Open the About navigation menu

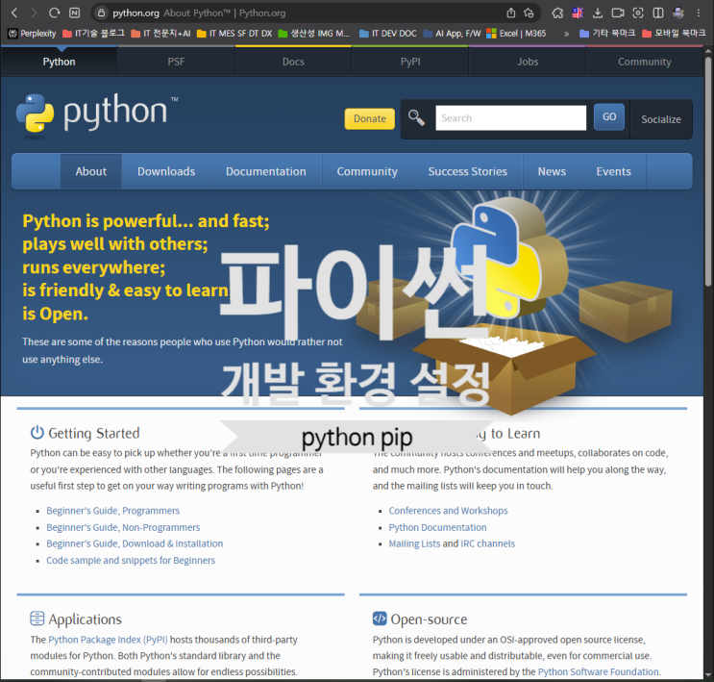click(x=91, y=171)
